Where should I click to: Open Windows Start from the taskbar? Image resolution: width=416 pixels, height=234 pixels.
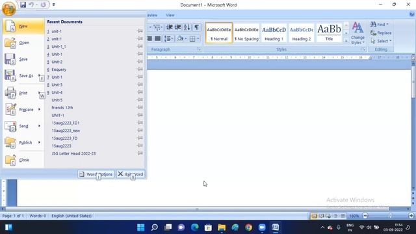point(141,227)
